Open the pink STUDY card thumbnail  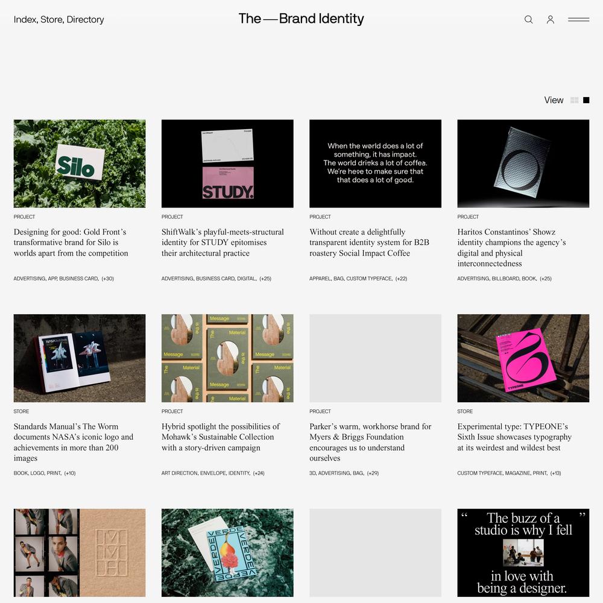[x=227, y=163]
